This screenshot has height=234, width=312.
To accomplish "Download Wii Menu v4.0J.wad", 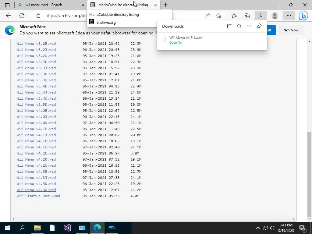I will [x=36, y=117].
